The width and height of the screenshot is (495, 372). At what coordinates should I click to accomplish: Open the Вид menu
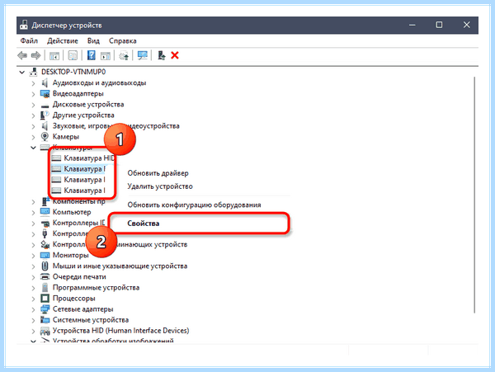pyautogui.click(x=93, y=40)
